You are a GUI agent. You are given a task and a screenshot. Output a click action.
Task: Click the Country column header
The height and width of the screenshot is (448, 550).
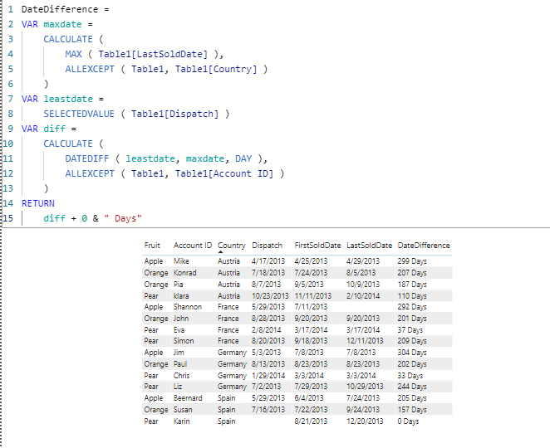point(232,246)
